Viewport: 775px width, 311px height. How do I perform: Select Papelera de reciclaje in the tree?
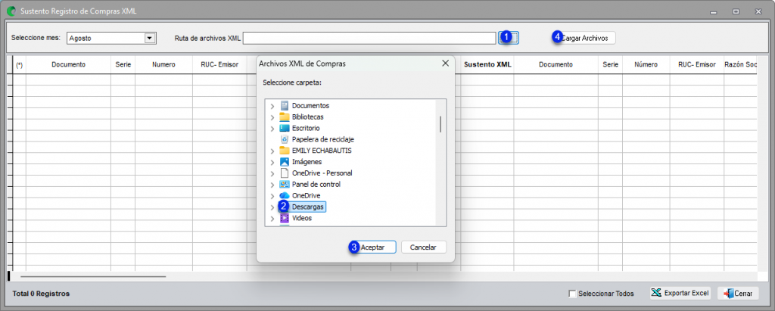click(323, 139)
